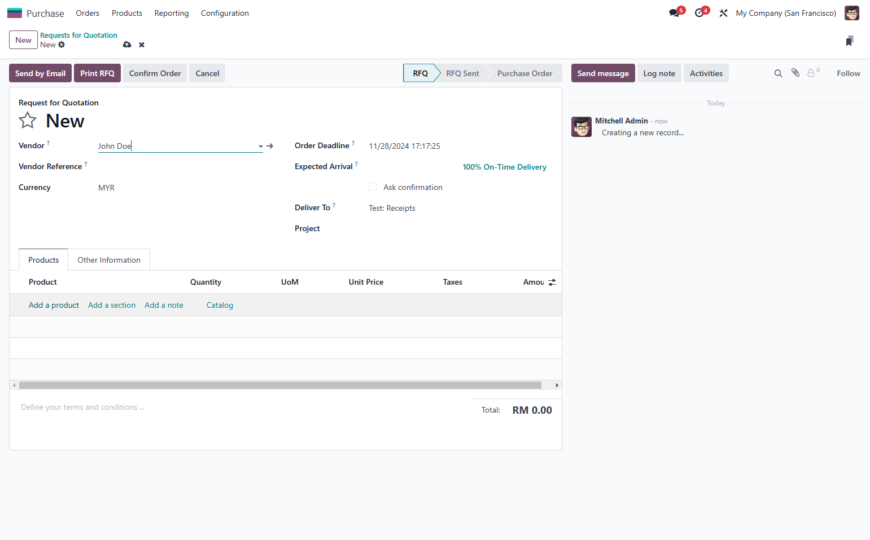
Task: Click Mitchell Admin's message avatar
Action: coord(582,127)
